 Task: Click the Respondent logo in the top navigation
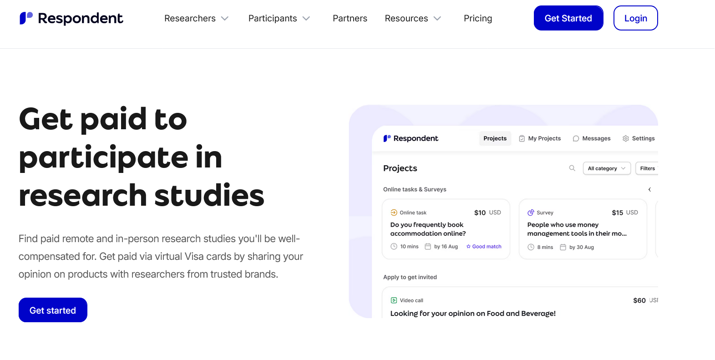pyautogui.click(x=71, y=18)
